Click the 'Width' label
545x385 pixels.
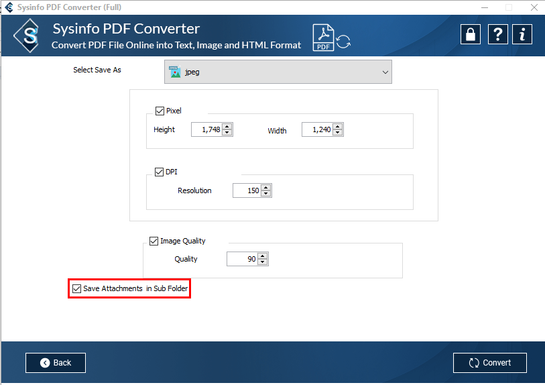(x=277, y=131)
